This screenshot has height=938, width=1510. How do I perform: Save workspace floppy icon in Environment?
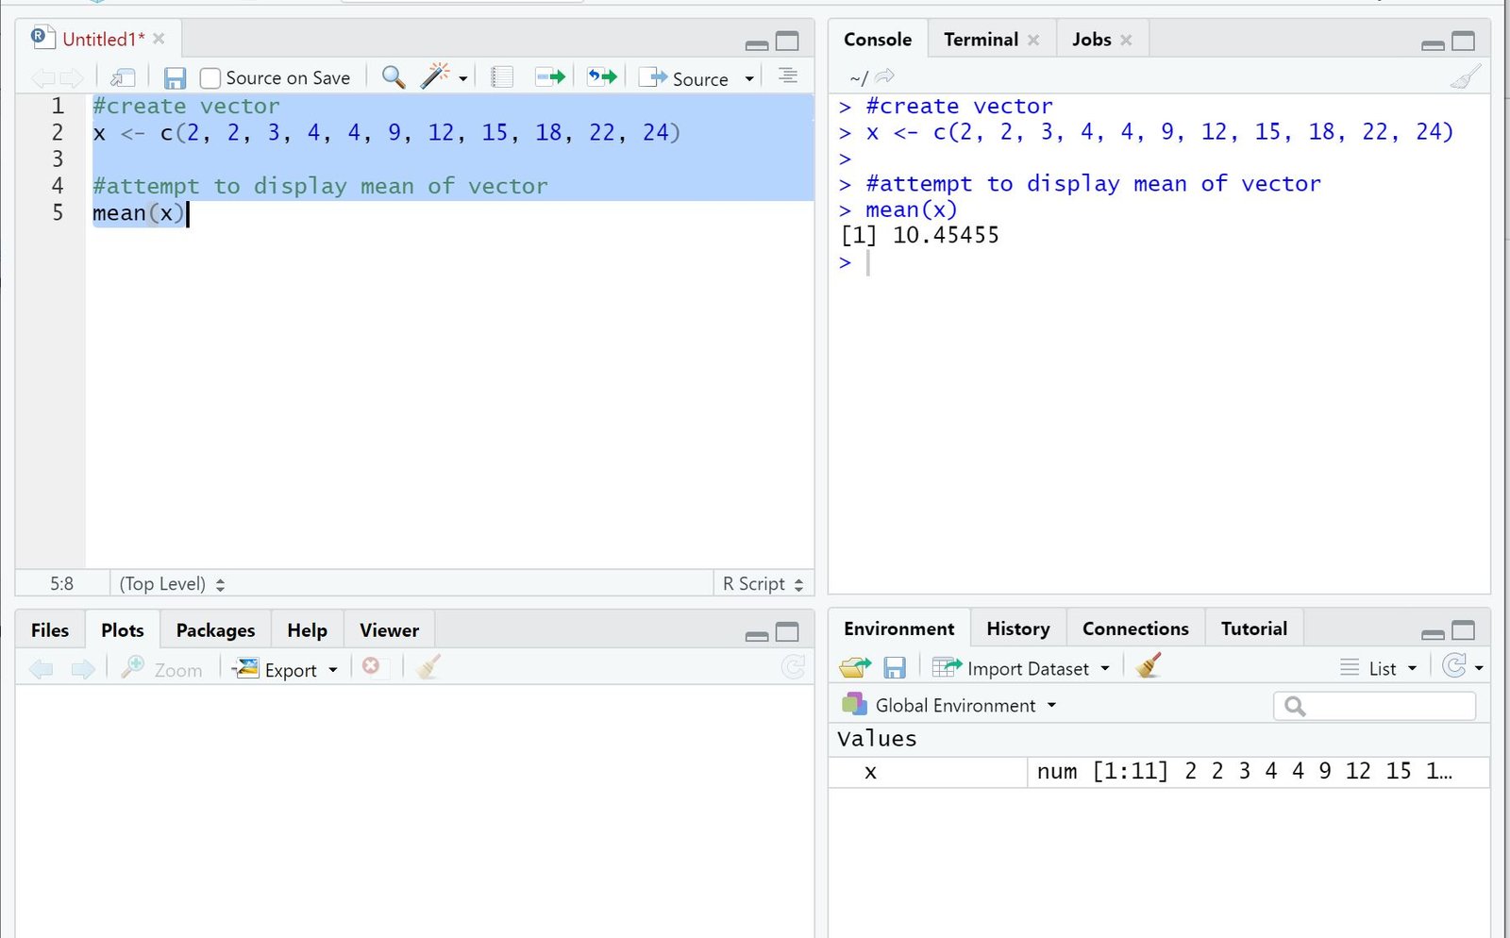coord(895,668)
